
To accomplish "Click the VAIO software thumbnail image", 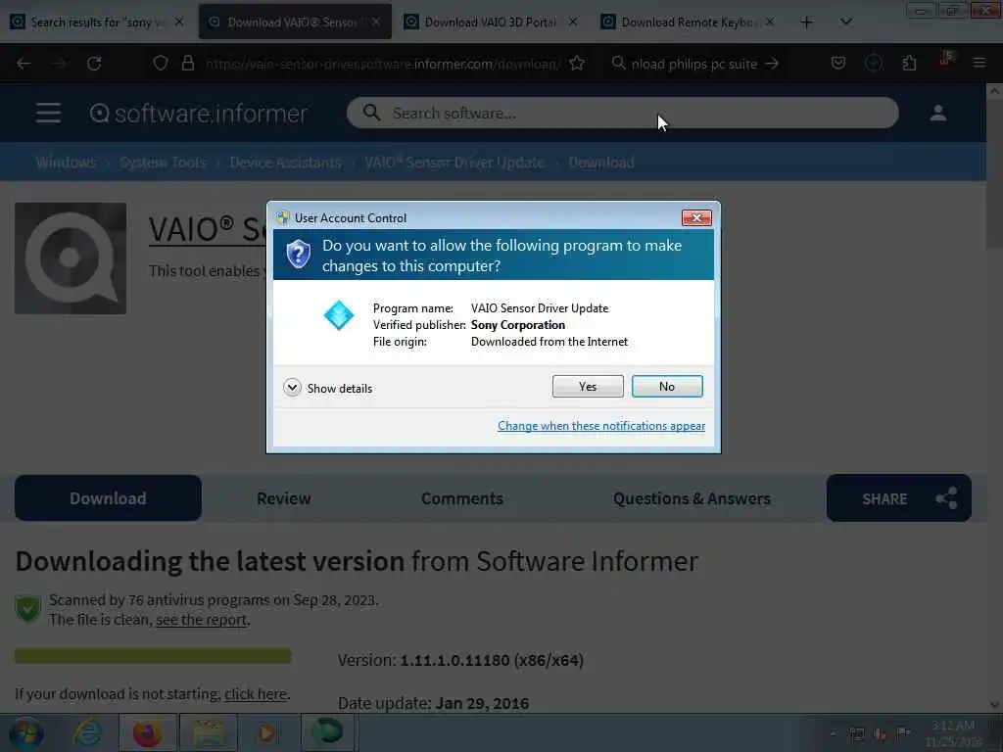I will 71,258.
